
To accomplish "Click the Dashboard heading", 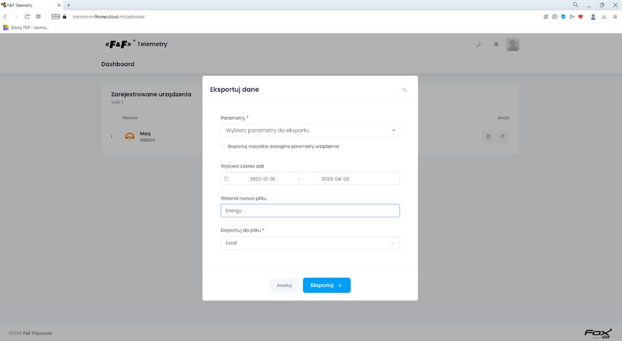I will 118,64.
